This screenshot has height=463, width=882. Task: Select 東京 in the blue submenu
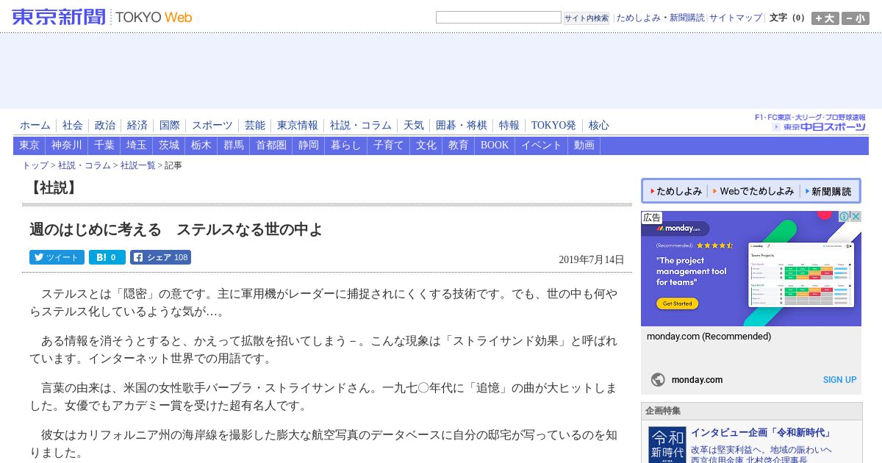29,146
